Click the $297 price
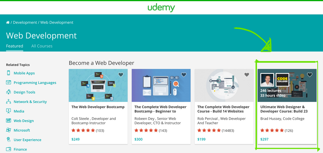This screenshot has height=153, width=323. point(264,139)
